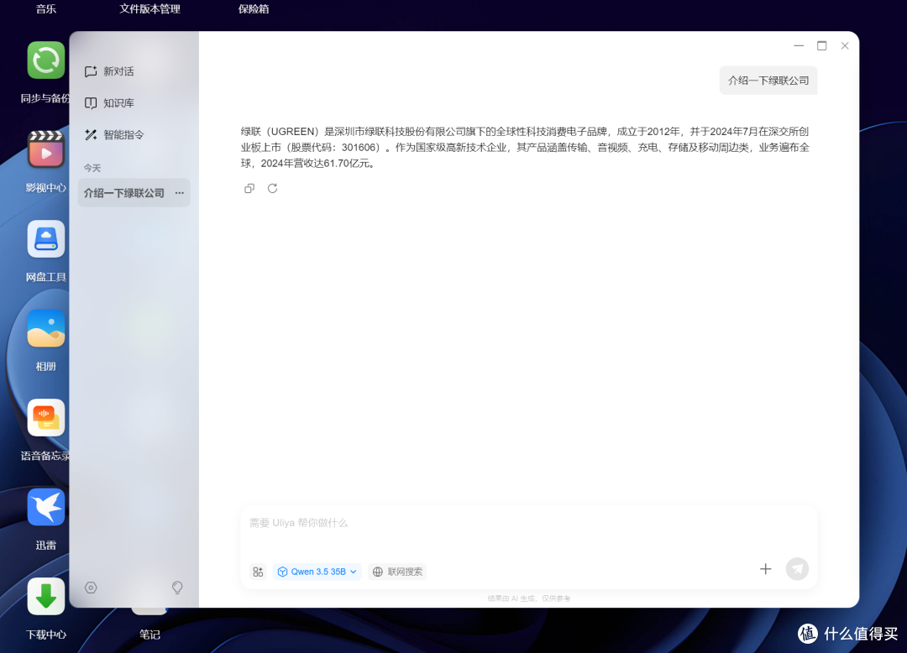The image size is (907, 653).
Task: Open the more options dots beside 介绍一下绿联公司
Action: point(180,193)
